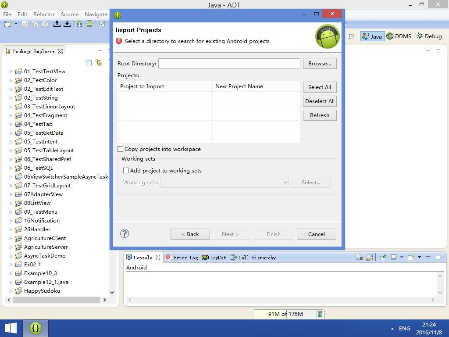Maximize the Console view
The height and width of the screenshot is (337, 449).
(438, 257)
